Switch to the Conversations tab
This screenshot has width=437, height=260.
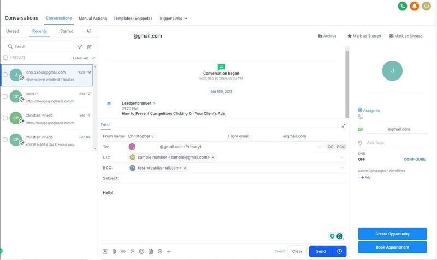(59, 18)
